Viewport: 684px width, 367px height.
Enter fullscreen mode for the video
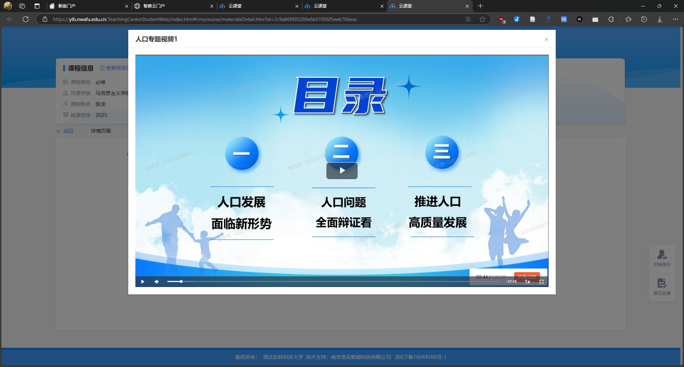point(541,282)
